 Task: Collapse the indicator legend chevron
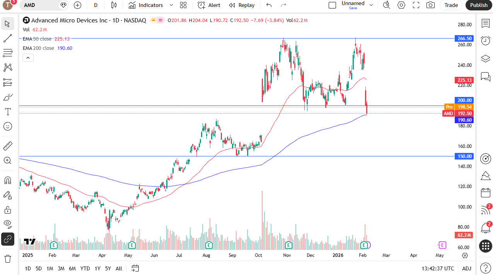28,58
